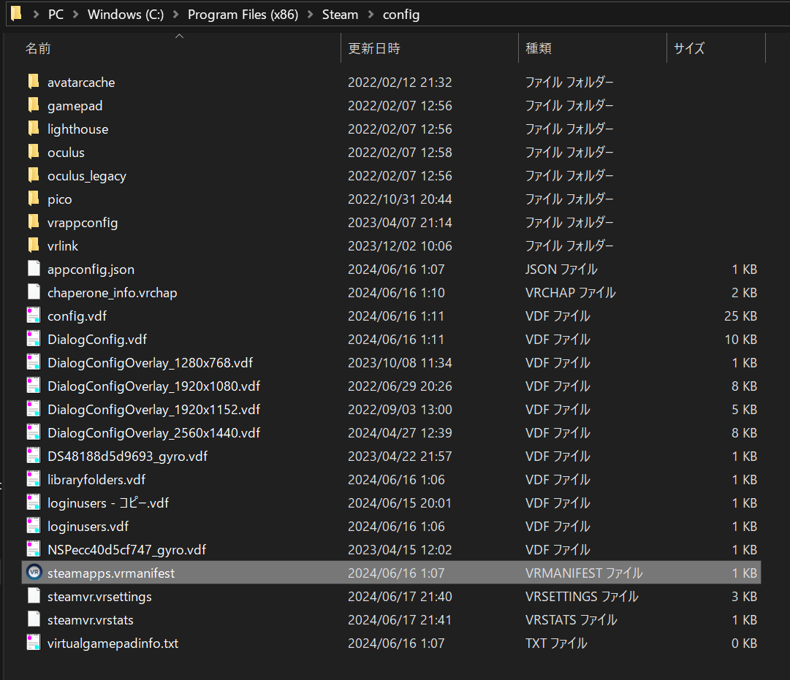Click the steamapps.vrmanifest VR icon
The width and height of the screenshot is (790, 680).
pos(34,572)
